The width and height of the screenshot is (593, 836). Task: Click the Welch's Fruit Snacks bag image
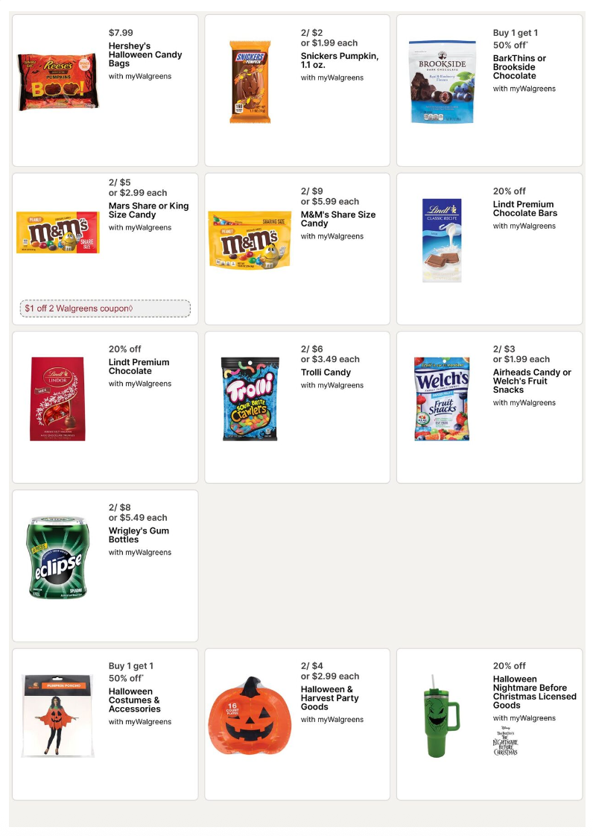442,399
